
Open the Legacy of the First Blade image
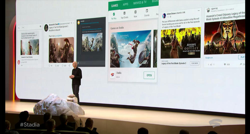(x=180, y=43)
